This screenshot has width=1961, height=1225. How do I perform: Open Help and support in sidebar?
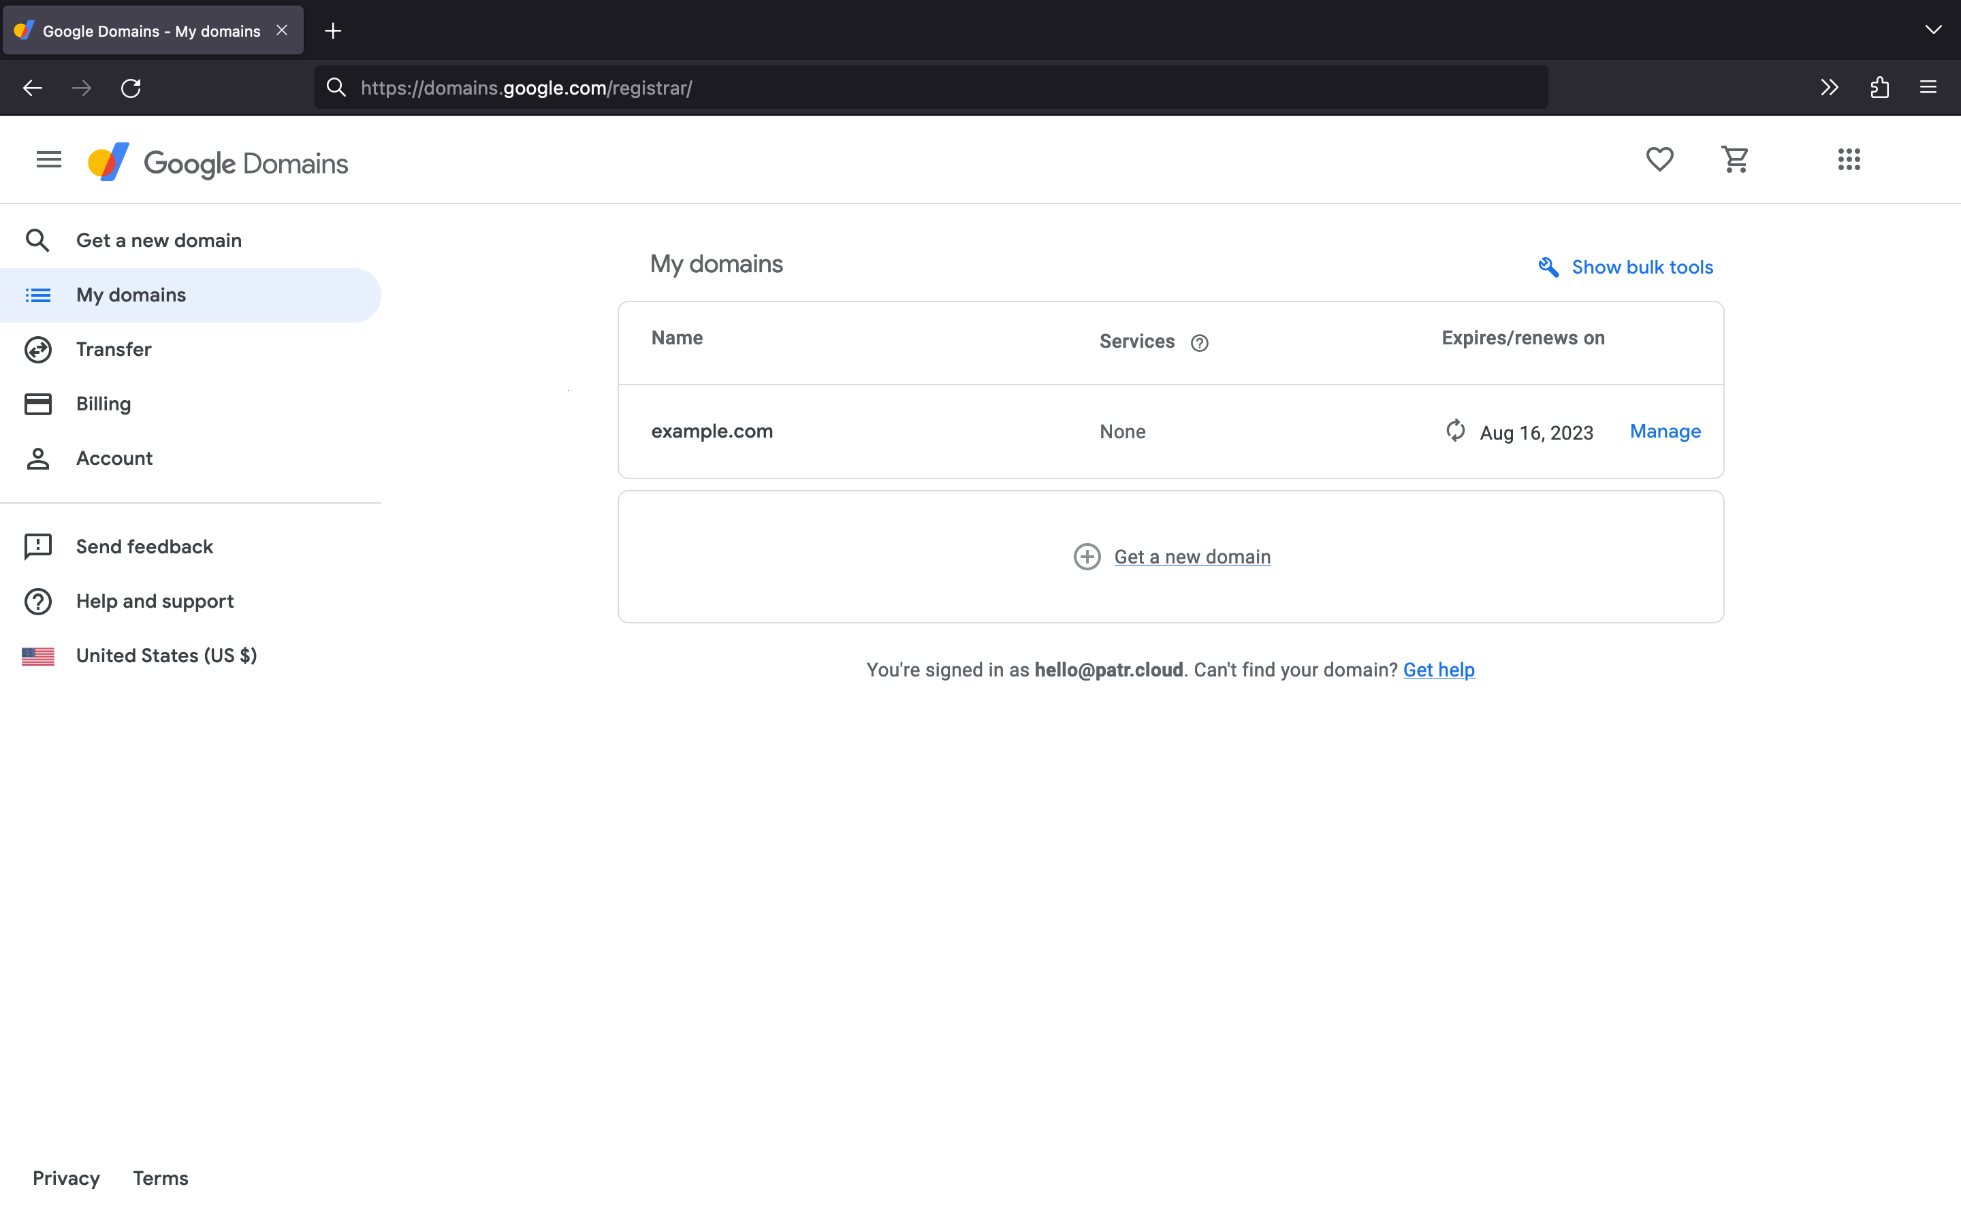click(x=191, y=601)
